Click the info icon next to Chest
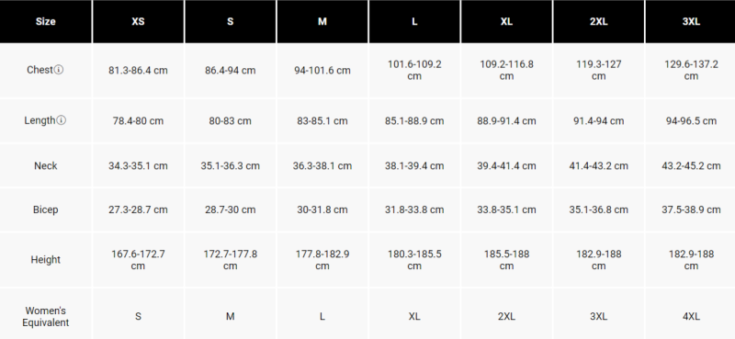 [x=59, y=70]
